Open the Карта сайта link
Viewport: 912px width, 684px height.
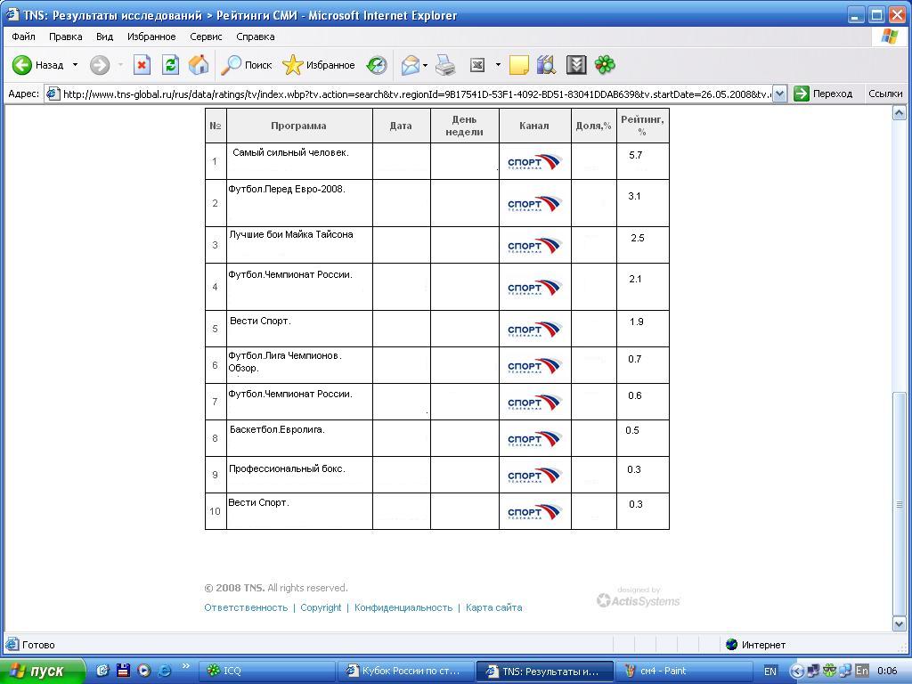coord(493,607)
